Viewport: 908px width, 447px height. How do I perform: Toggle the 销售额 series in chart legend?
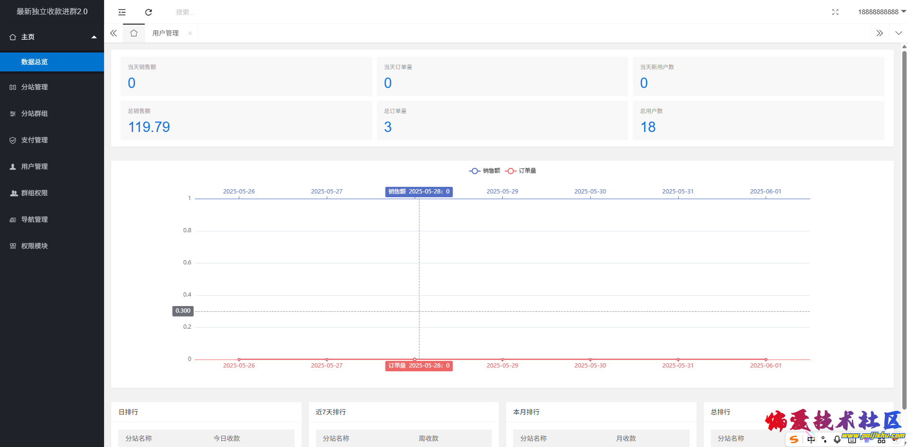coord(485,171)
